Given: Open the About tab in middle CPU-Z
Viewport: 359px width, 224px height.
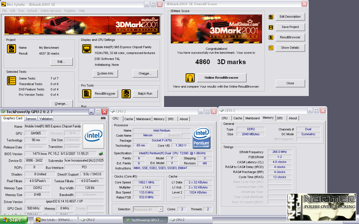Looking at the screenshot, I should [x=184, y=119].
